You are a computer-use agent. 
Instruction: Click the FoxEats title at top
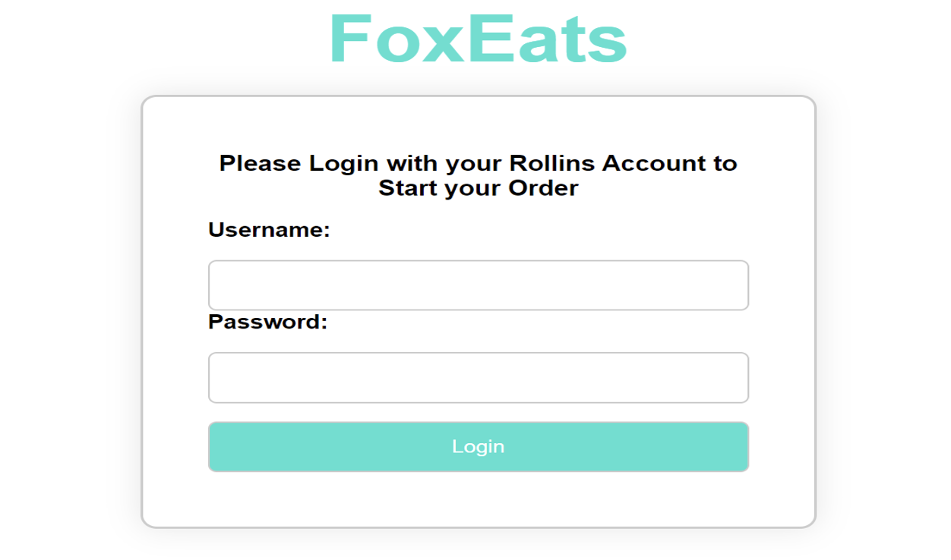click(x=479, y=39)
